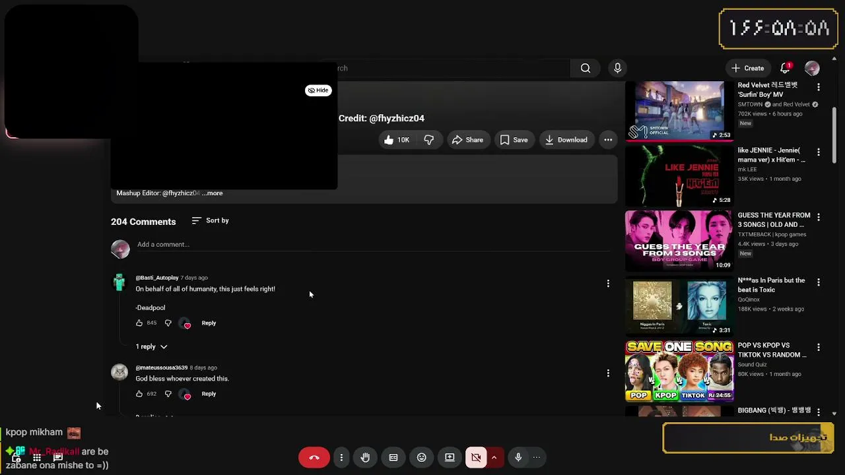Open the comments Sort by menu
The width and height of the screenshot is (845, 475).
(210, 220)
